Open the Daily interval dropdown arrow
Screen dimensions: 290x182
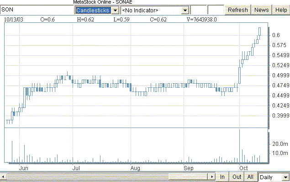285,177
